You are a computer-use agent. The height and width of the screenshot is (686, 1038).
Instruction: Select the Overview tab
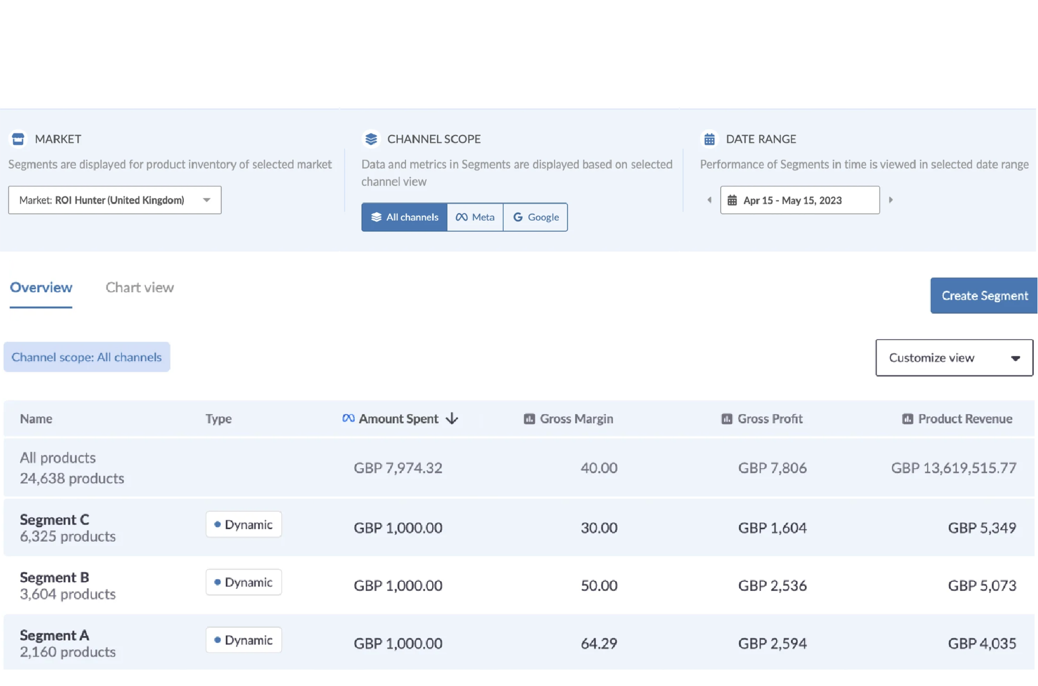coord(41,287)
